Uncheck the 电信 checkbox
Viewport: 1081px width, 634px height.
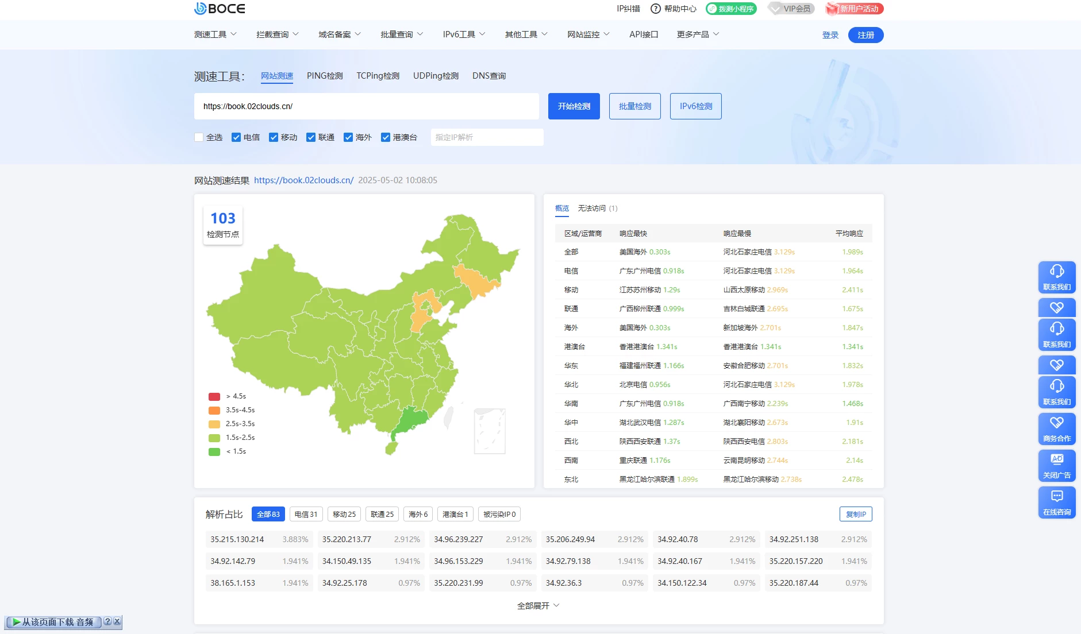pyautogui.click(x=236, y=137)
